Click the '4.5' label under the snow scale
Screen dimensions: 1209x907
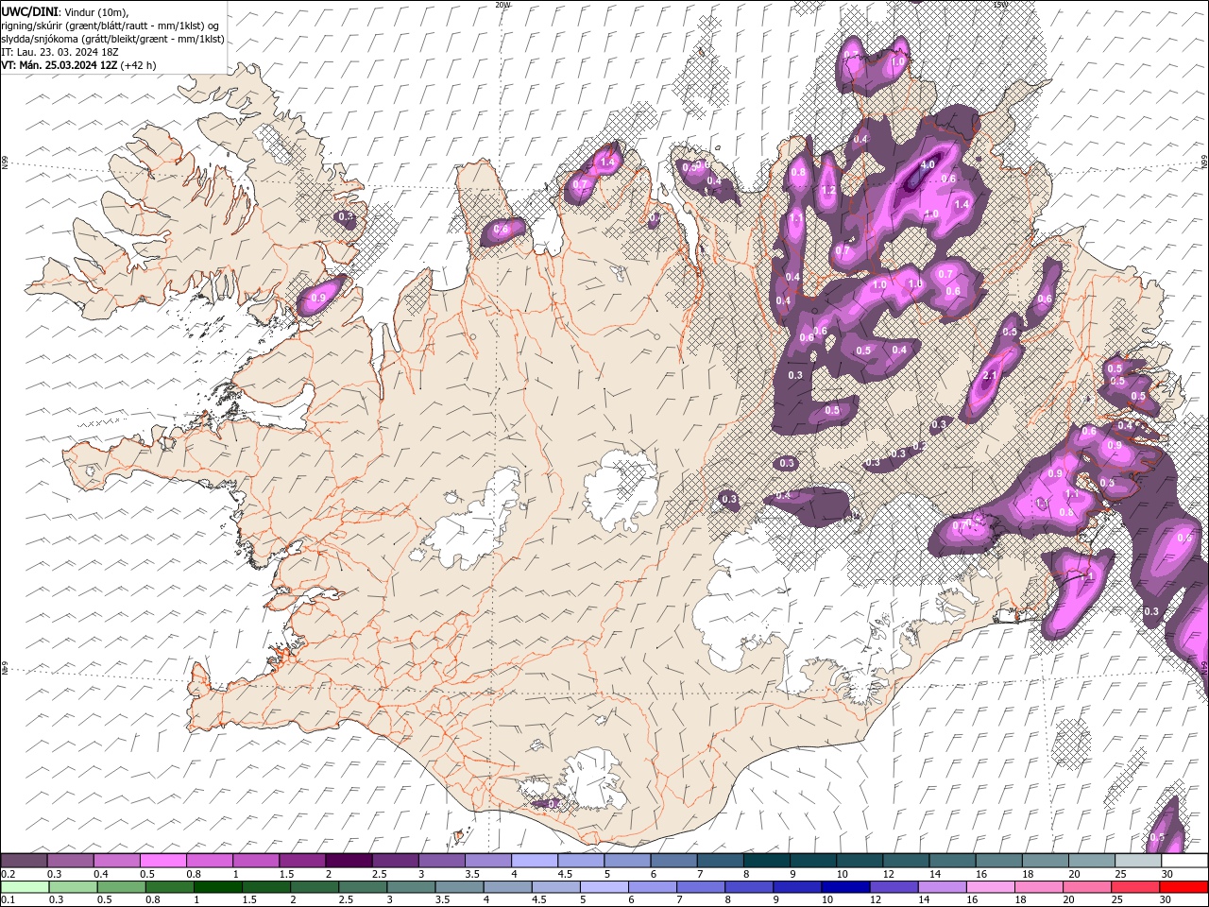coord(565,874)
